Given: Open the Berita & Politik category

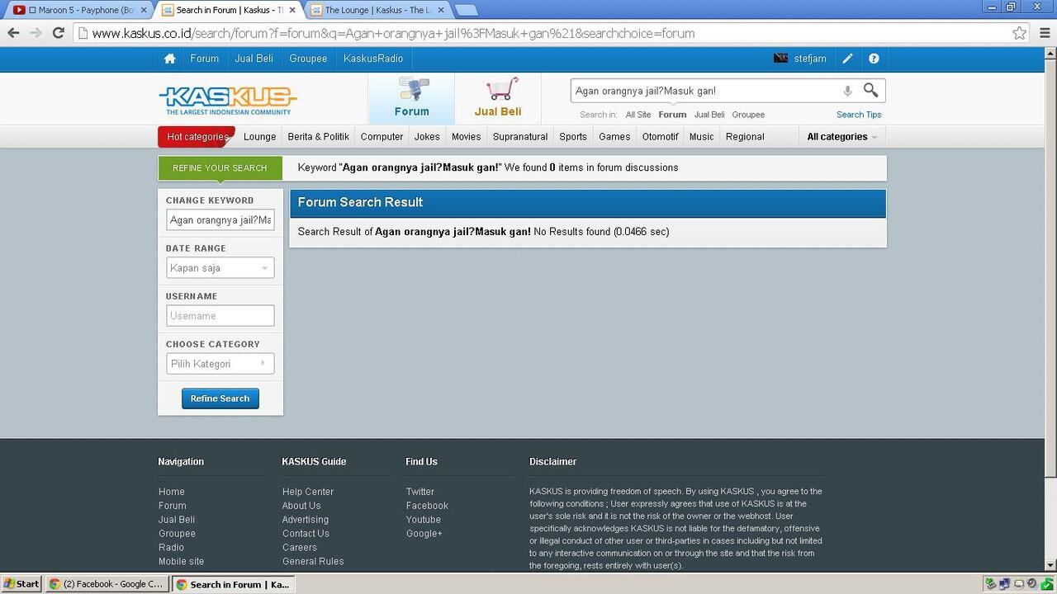Looking at the screenshot, I should pyautogui.click(x=319, y=137).
